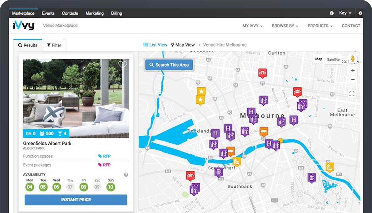Go to the Events menu item

(x=48, y=13)
